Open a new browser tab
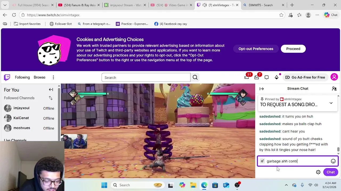 292,5
